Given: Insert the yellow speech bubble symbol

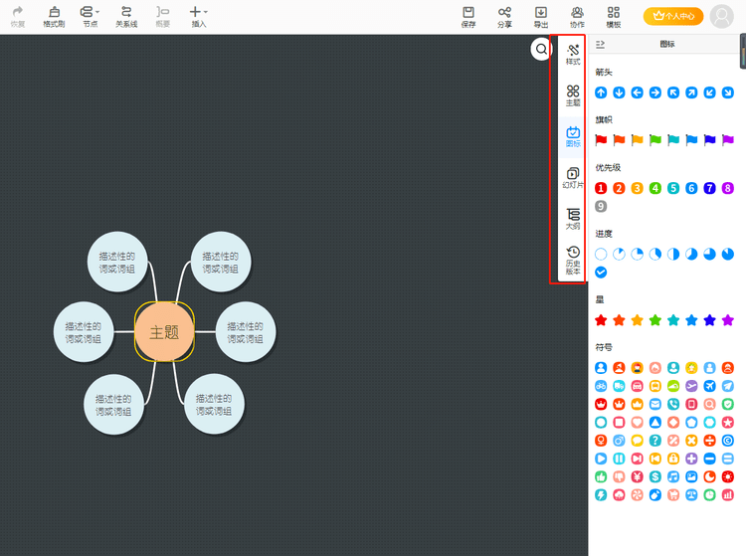Looking at the screenshot, I should click(x=637, y=441).
